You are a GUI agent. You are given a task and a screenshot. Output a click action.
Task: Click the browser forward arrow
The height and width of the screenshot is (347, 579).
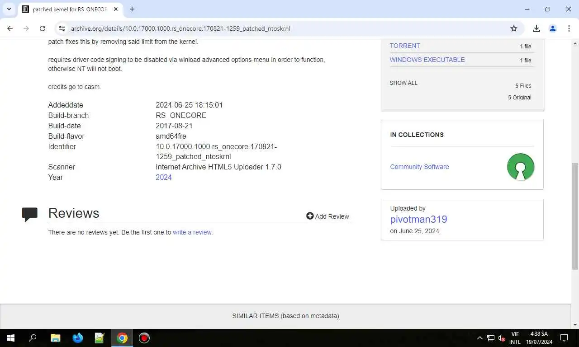[26, 28]
